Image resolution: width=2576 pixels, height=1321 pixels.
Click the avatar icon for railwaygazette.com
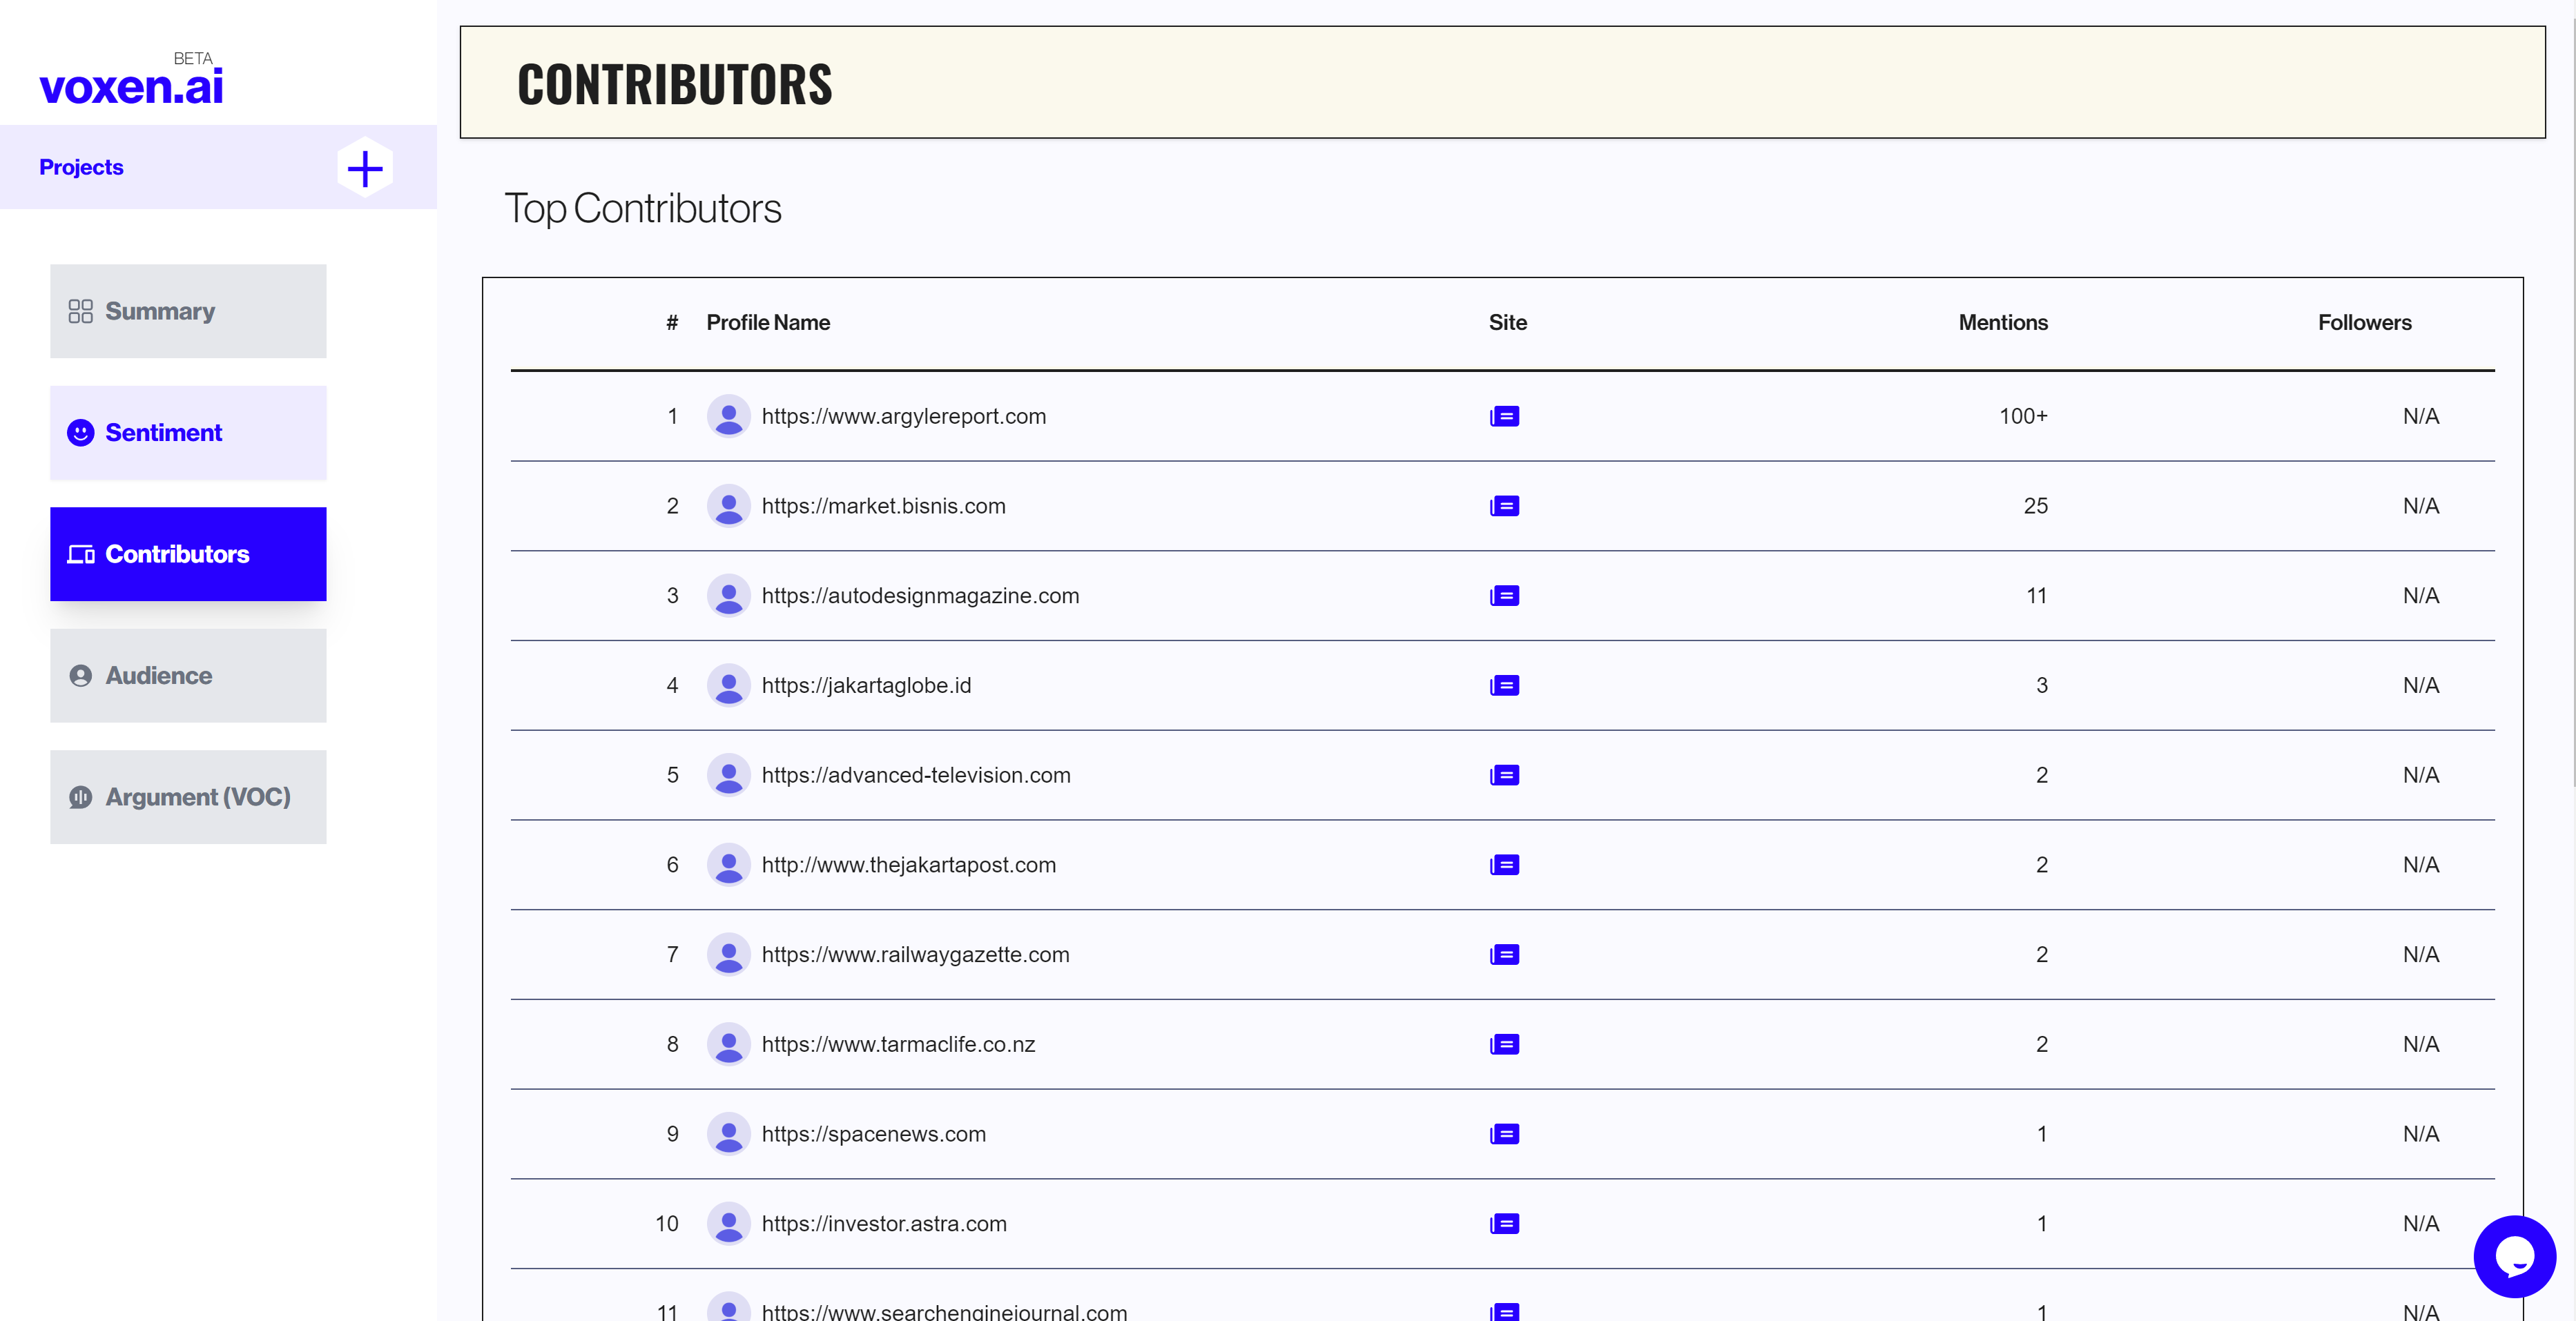(x=728, y=955)
